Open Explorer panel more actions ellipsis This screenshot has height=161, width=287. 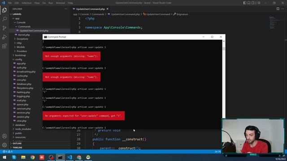point(66,9)
